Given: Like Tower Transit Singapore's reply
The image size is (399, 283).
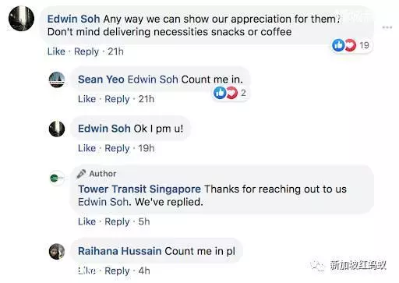Looking at the screenshot, I should (x=87, y=221).
